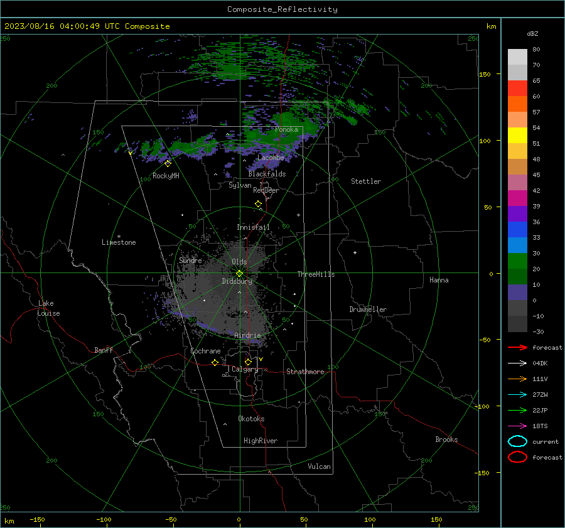This screenshot has height=528, width=565.
Task: Click the Brooks label
Action: 446,439
